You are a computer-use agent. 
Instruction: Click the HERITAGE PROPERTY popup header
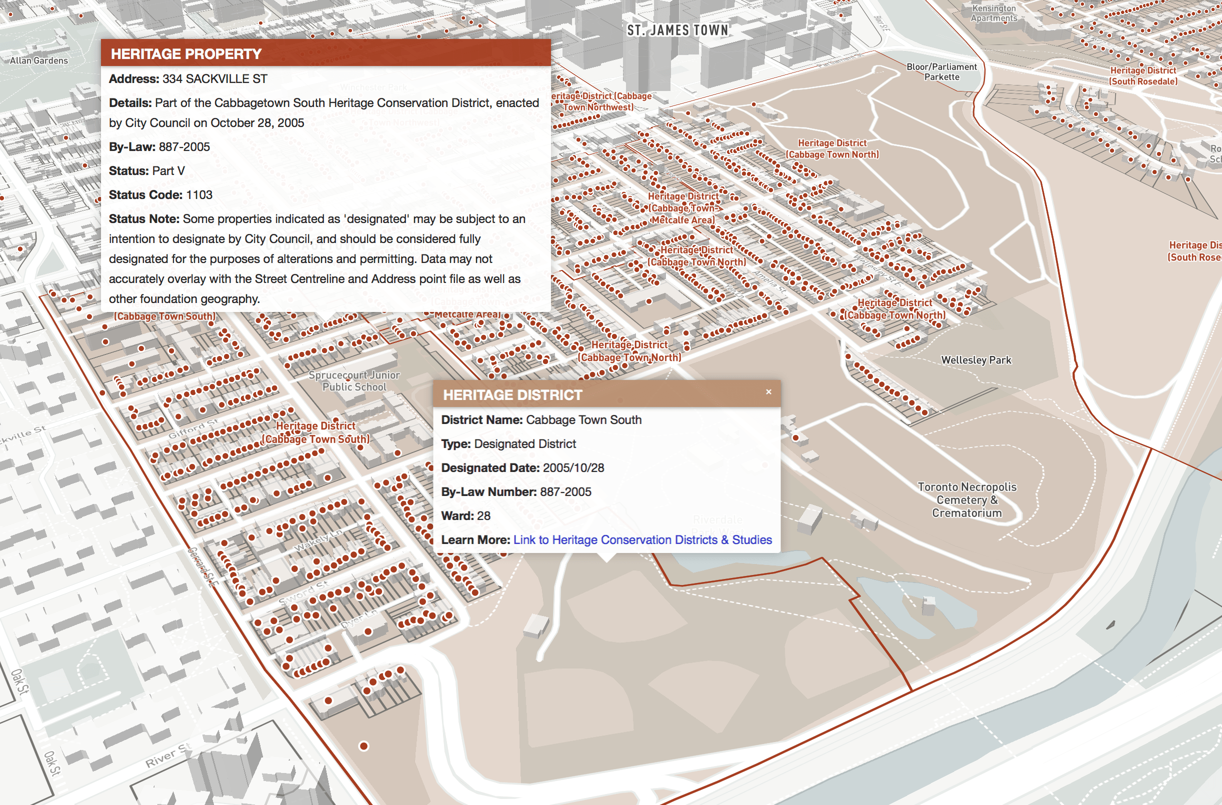[325, 53]
